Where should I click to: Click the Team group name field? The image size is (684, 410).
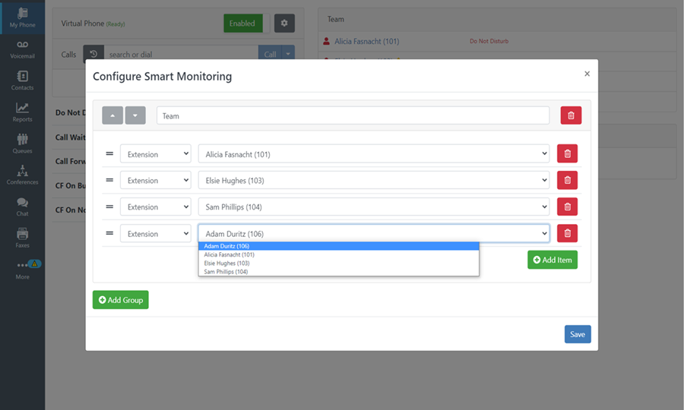pyautogui.click(x=353, y=115)
